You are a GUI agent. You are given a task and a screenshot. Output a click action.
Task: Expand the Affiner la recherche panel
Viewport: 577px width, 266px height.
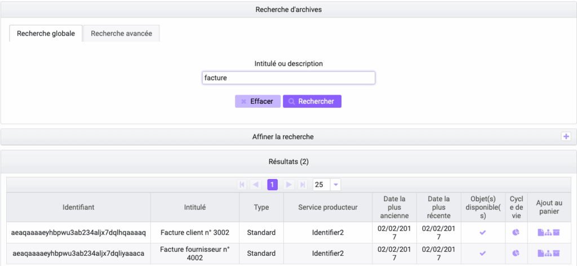(566, 136)
